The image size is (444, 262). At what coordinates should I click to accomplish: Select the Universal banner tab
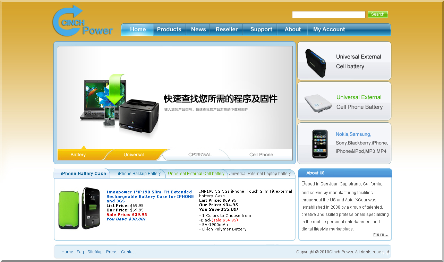pyautogui.click(x=134, y=155)
